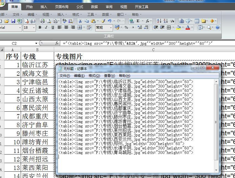Select cell containing 成都重庆
The height and width of the screenshot is (178, 235).
pos(37,116)
